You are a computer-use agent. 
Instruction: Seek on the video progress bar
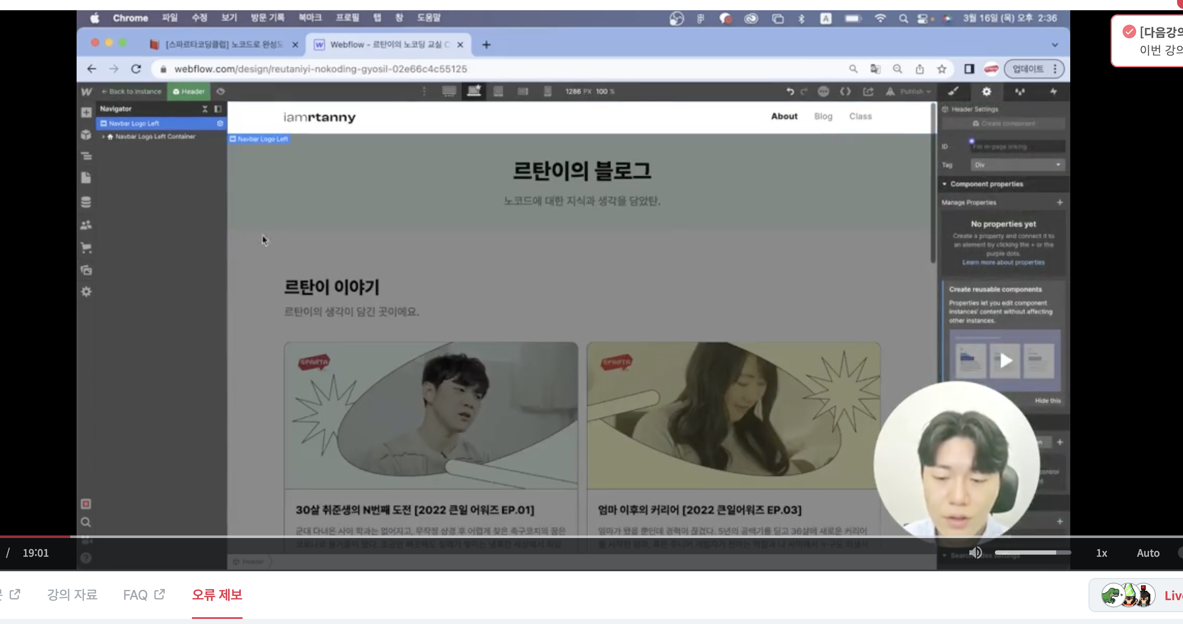coord(591,536)
